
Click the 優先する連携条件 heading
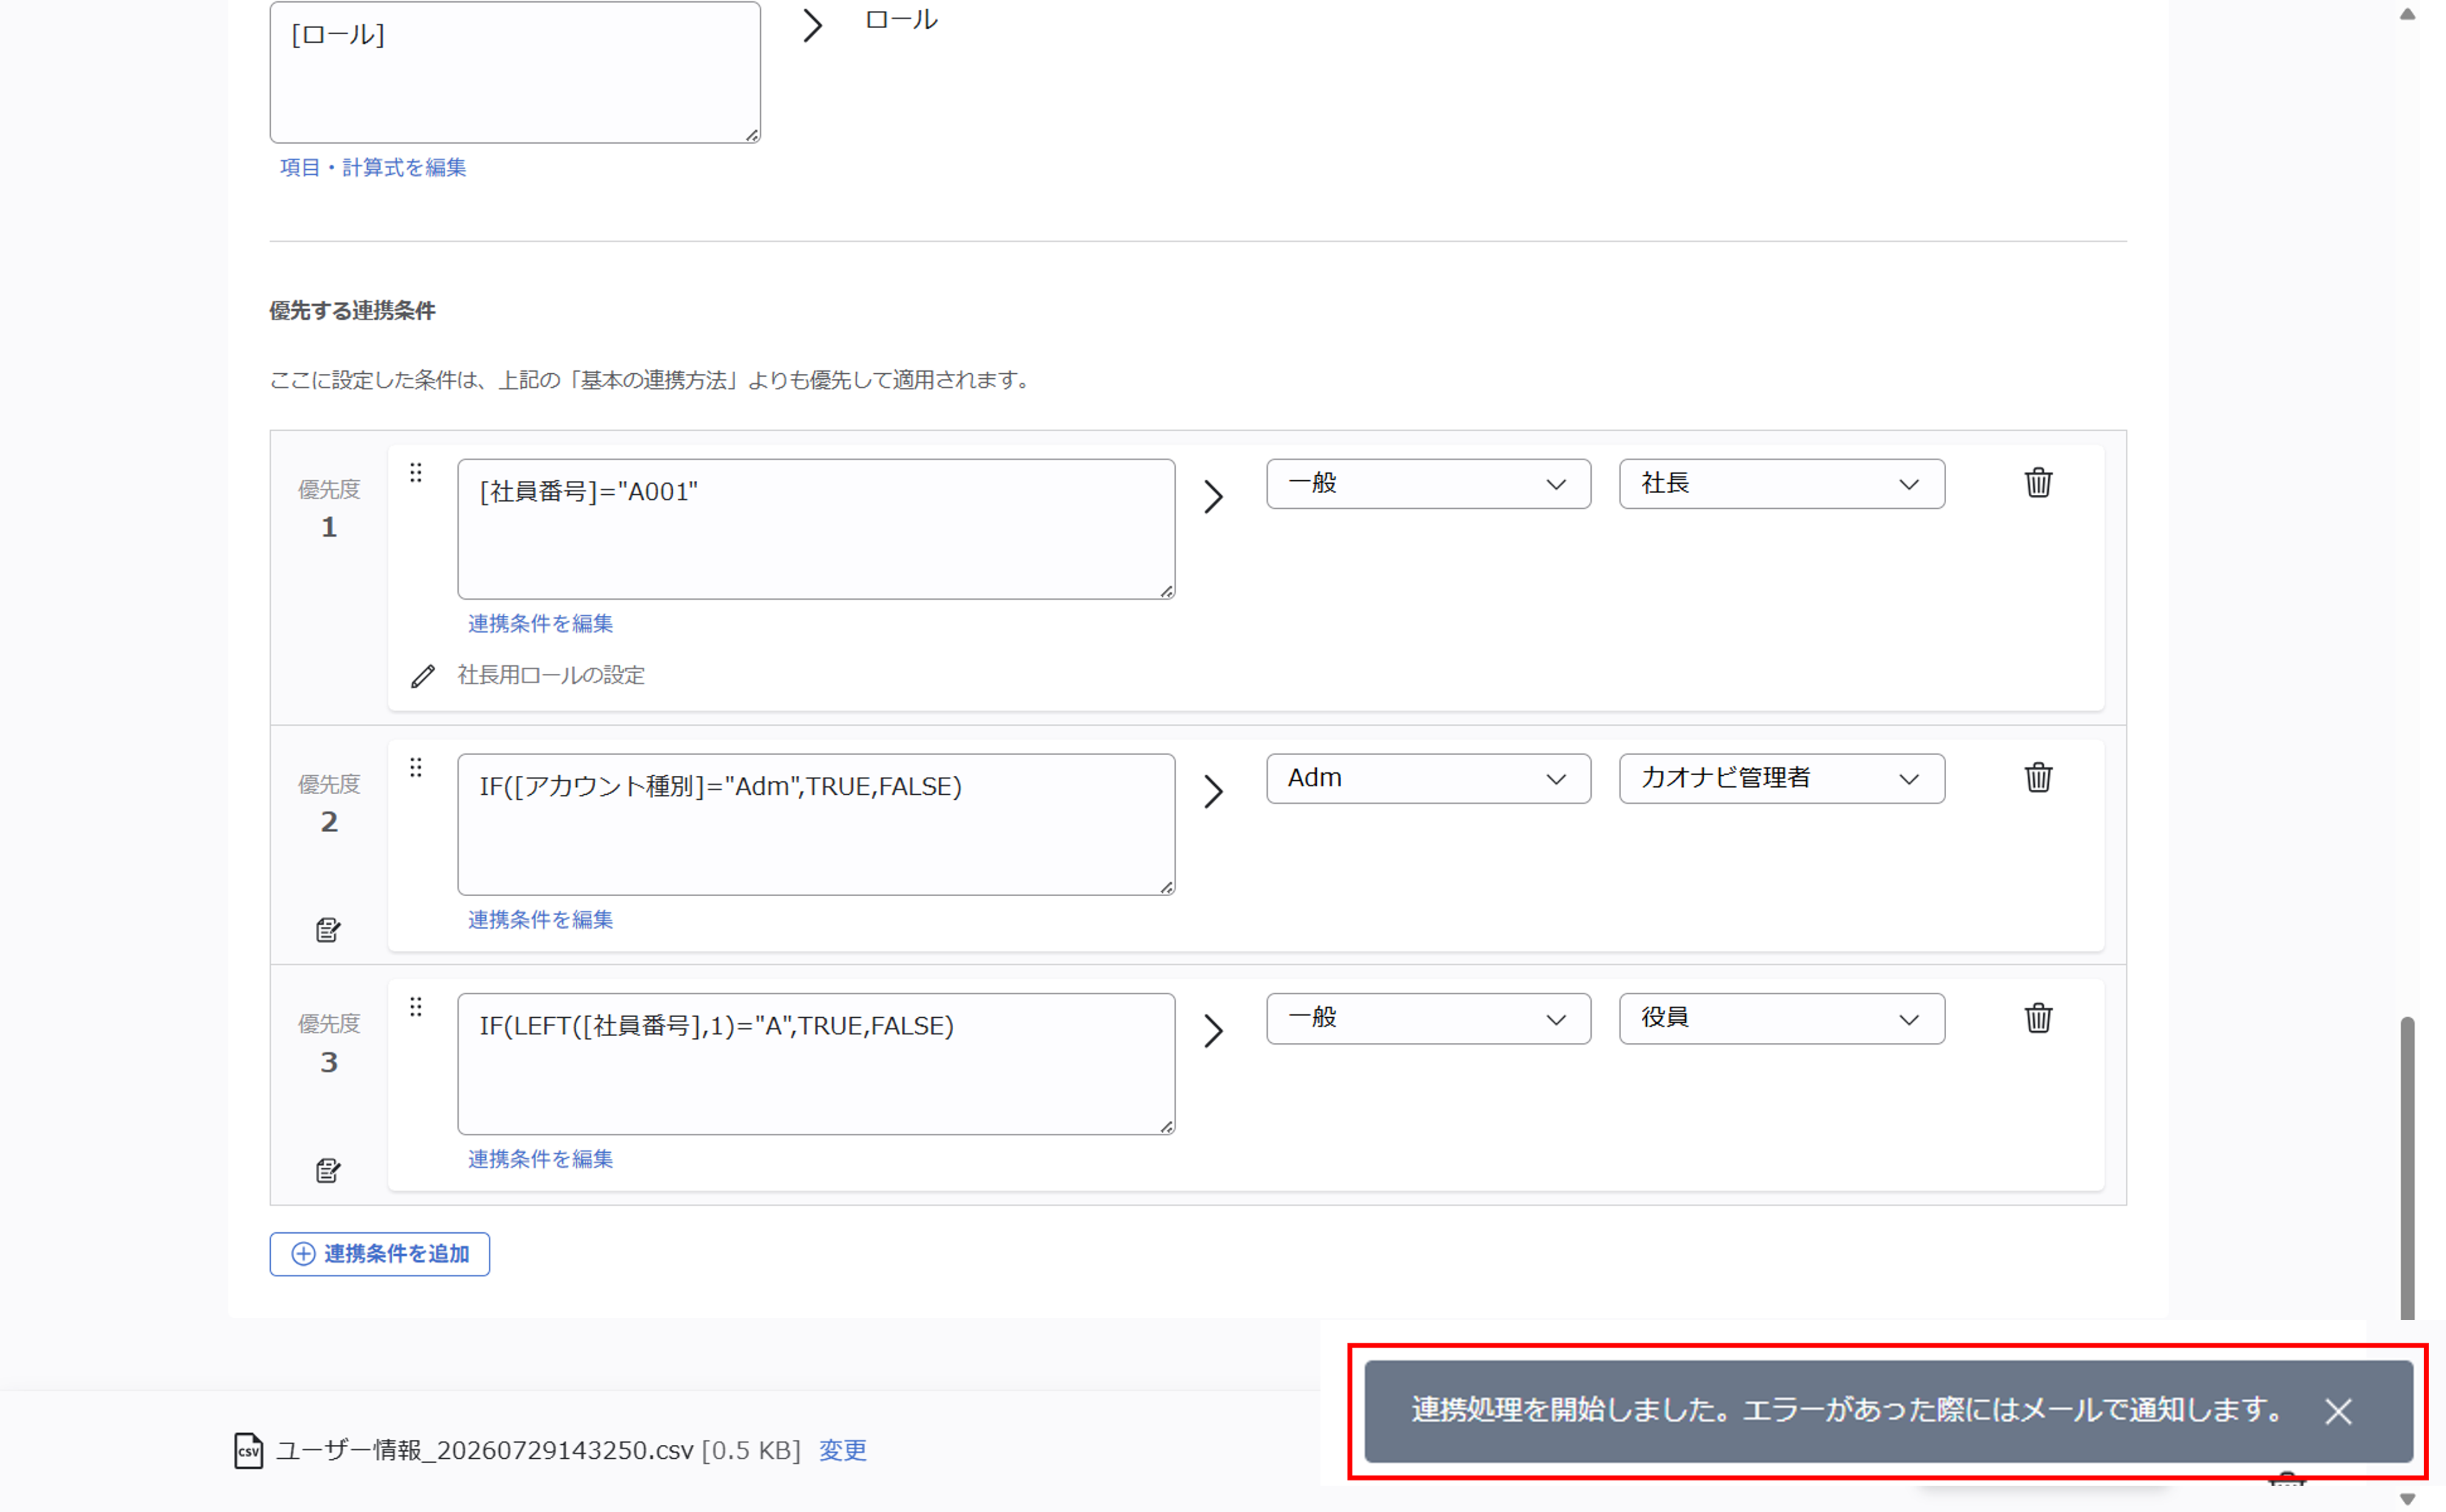click(352, 311)
